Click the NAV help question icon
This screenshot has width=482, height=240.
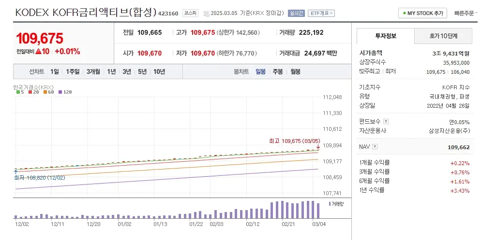[375, 146]
